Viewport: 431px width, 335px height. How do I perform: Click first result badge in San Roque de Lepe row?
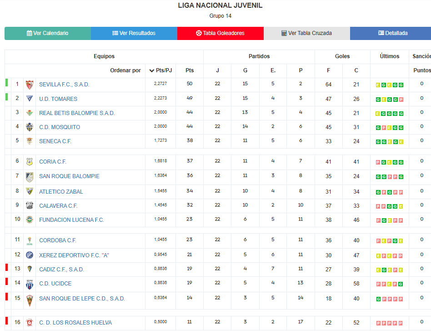(x=378, y=299)
